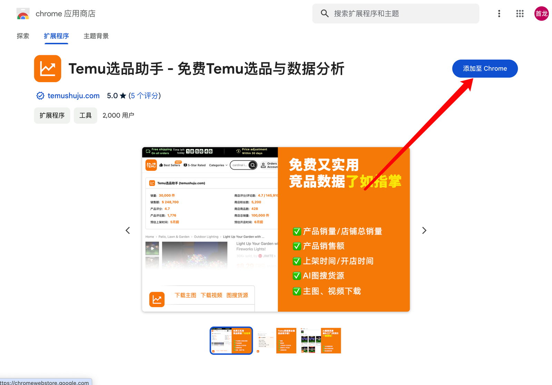Select the 扩展程序 tab

[56, 36]
